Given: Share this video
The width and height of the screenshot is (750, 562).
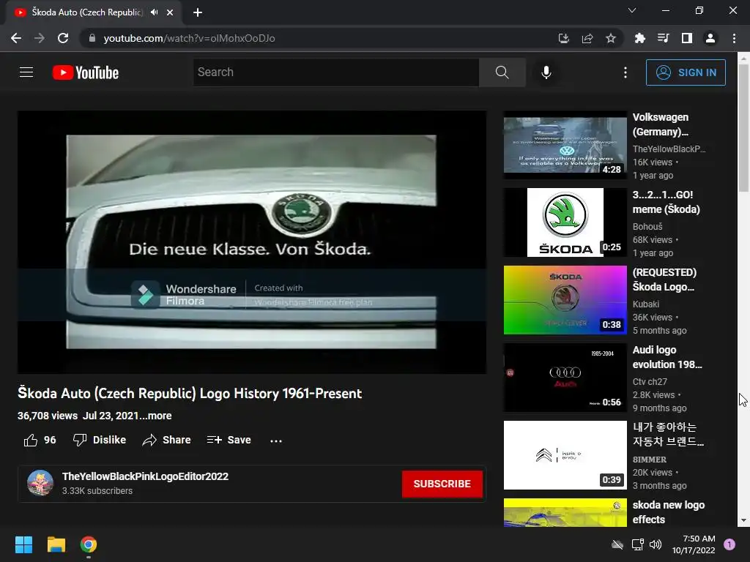Looking at the screenshot, I should click(166, 440).
